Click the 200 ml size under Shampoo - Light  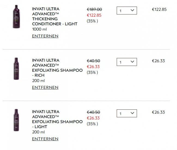(x=38, y=132)
